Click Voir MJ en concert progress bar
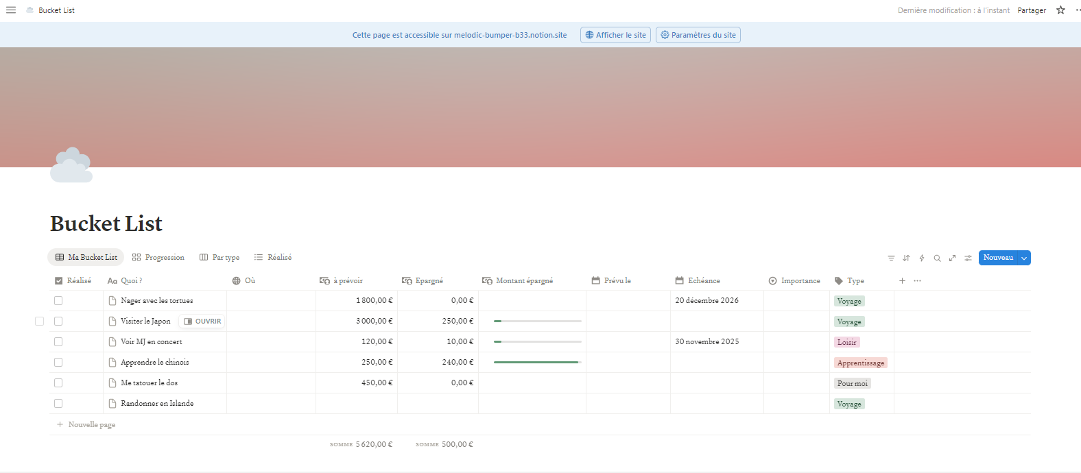1081x473 pixels. click(x=538, y=342)
